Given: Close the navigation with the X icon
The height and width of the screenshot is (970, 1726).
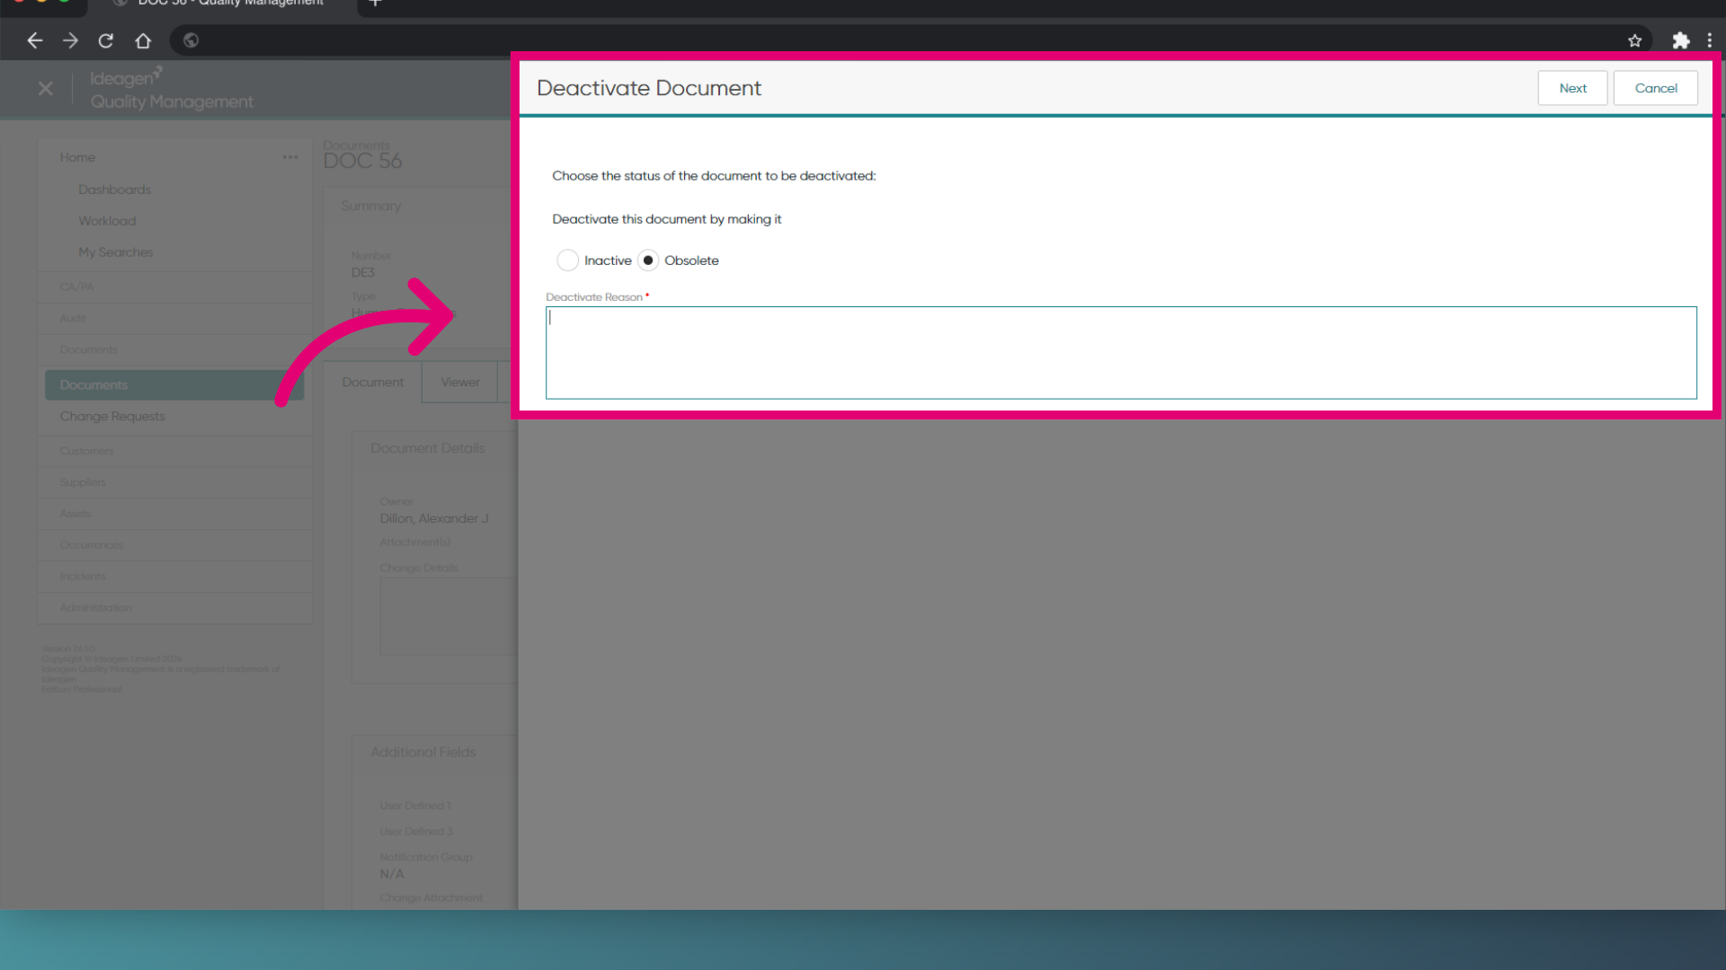Looking at the screenshot, I should [x=46, y=88].
